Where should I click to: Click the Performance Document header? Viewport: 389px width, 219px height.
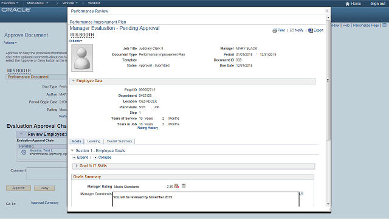tap(28, 77)
